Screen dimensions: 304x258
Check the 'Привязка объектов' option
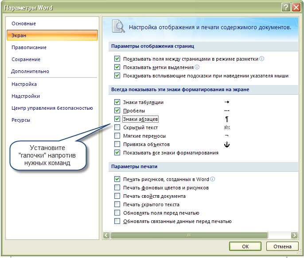coord(117,144)
